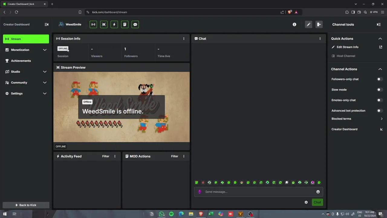Collapse the Creator Dashboard sidebar

47,25
